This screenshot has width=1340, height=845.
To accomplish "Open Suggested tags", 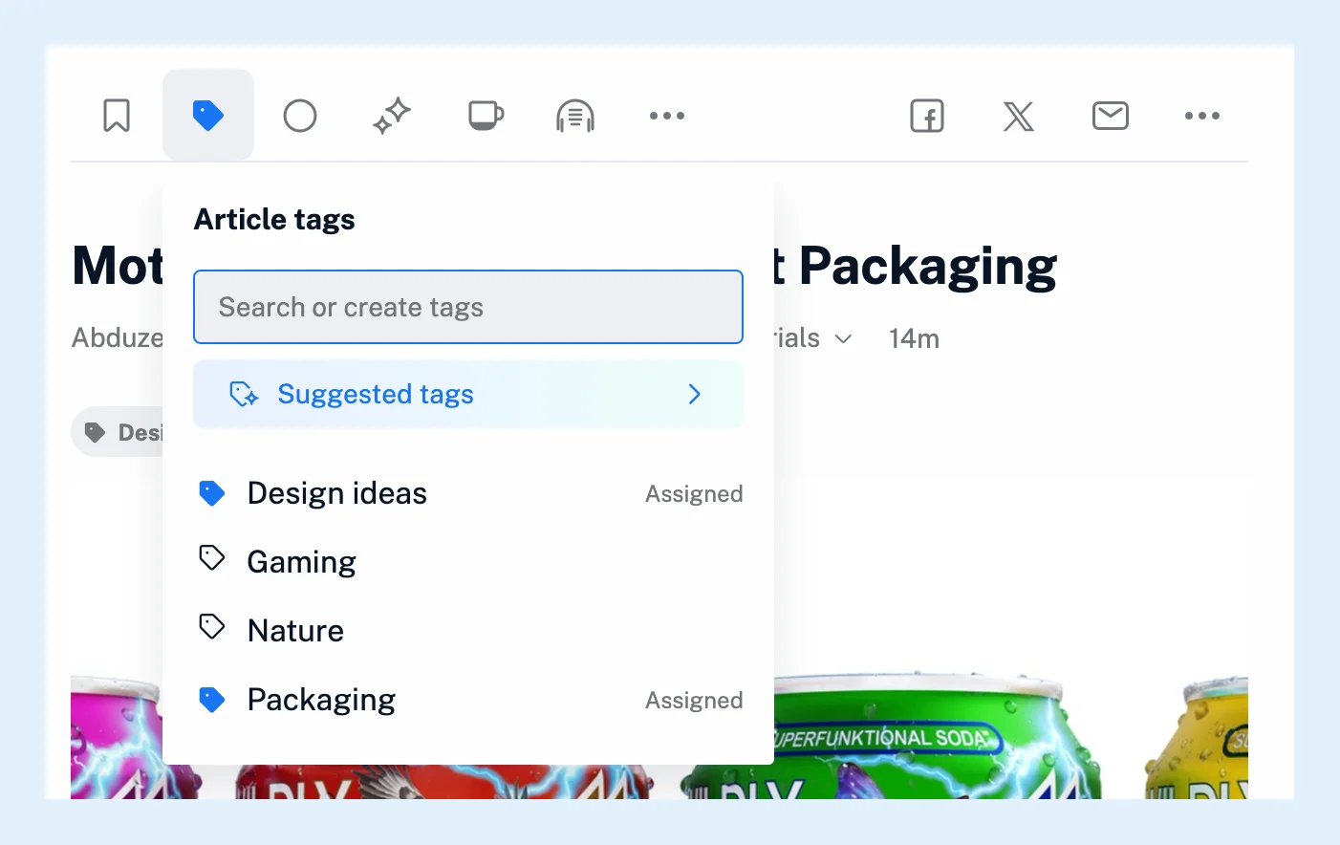I will (x=468, y=394).
